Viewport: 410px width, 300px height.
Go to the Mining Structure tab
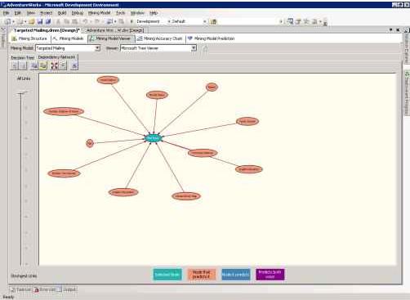(x=29, y=38)
